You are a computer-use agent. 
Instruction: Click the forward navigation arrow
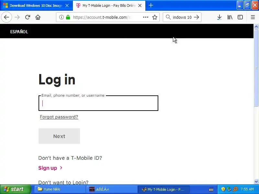(x=17, y=17)
